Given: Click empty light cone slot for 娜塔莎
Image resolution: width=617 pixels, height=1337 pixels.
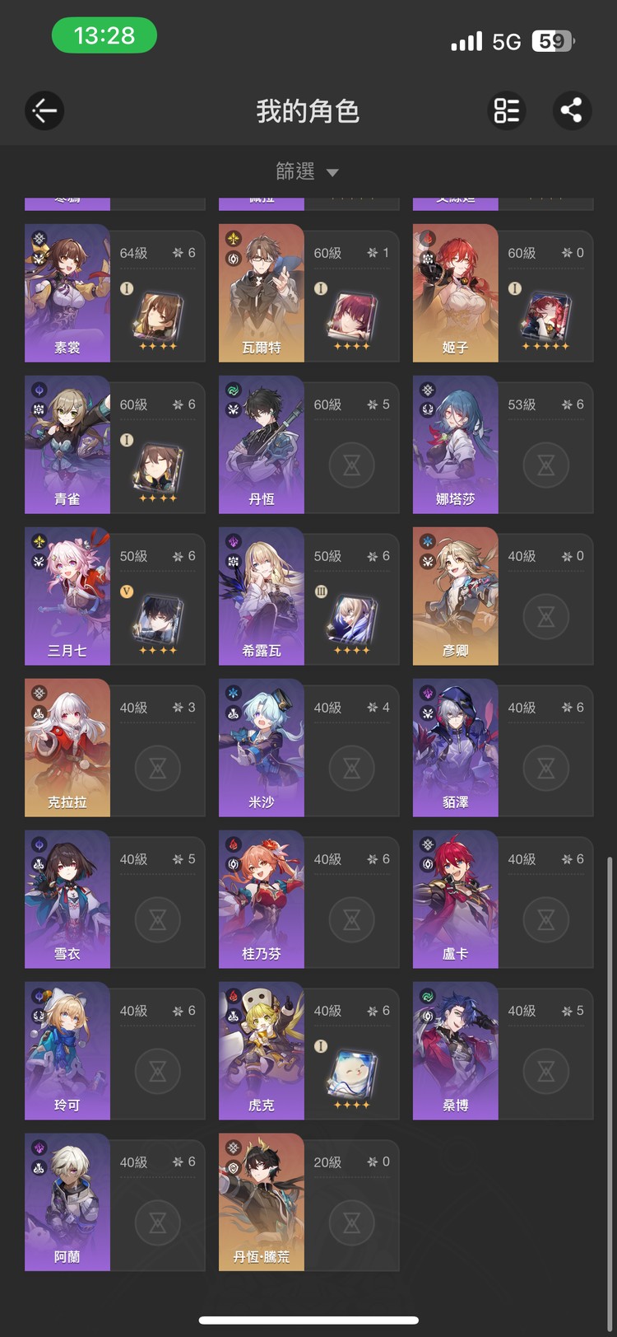Looking at the screenshot, I should click(x=546, y=465).
